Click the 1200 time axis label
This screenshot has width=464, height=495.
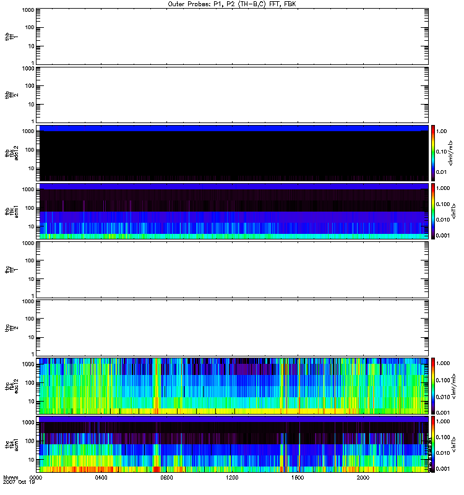click(233, 478)
